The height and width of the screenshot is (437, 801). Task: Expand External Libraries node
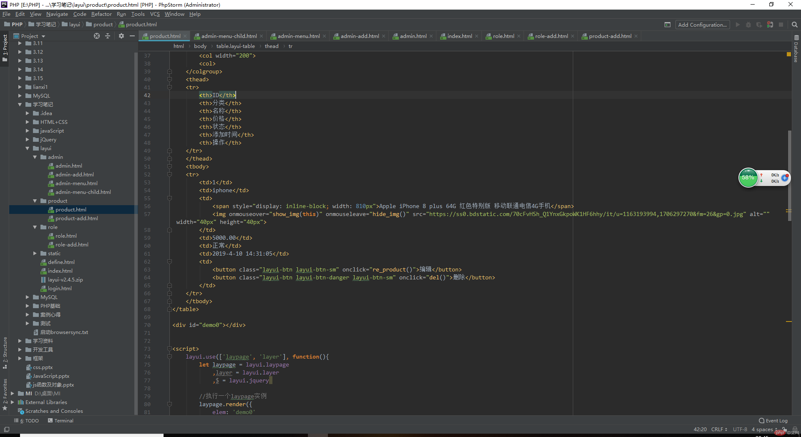12,402
